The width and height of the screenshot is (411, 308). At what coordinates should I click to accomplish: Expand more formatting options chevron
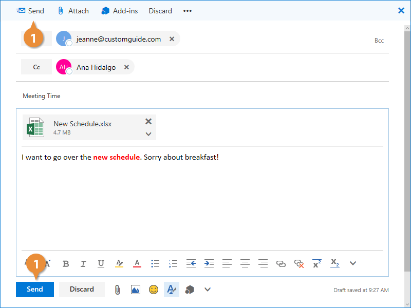(353, 263)
